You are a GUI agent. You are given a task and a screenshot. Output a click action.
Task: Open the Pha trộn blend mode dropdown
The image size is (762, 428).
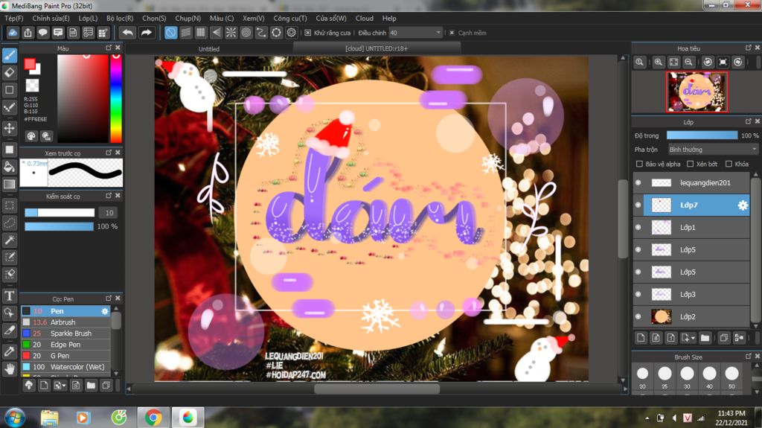(713, 150)
